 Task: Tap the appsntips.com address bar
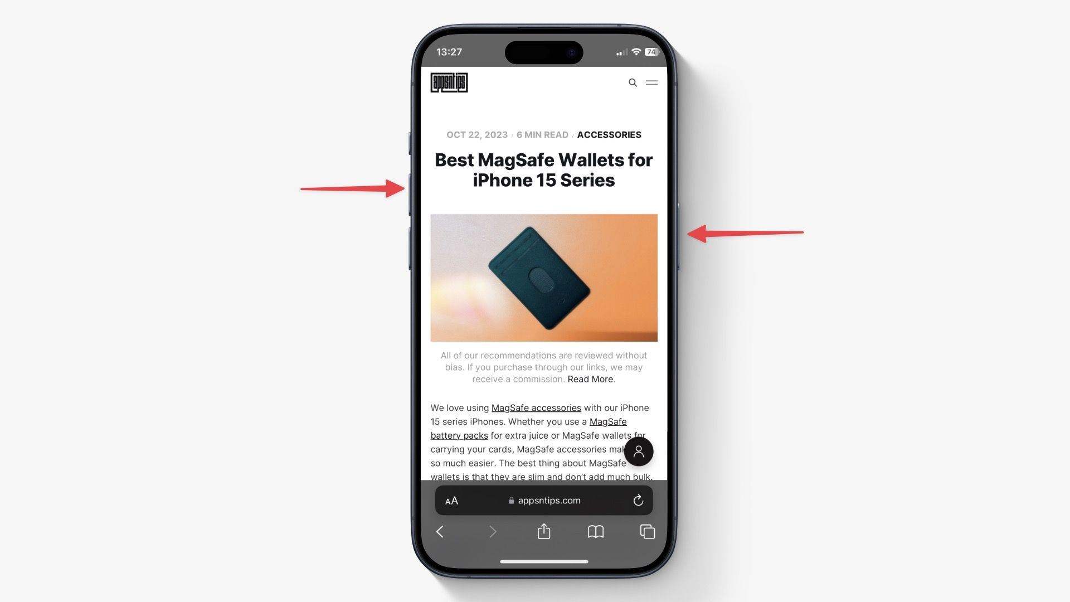tap(544, 501)
